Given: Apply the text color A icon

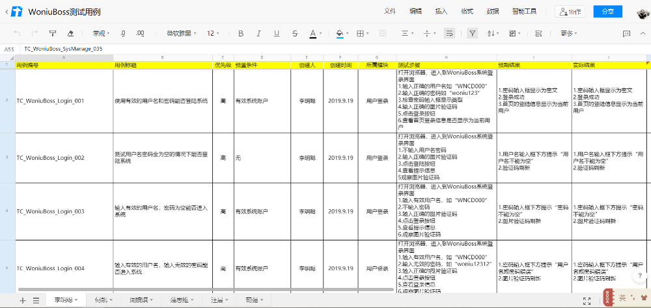Looking at the screenshot, I should click(x=312, y=34).
